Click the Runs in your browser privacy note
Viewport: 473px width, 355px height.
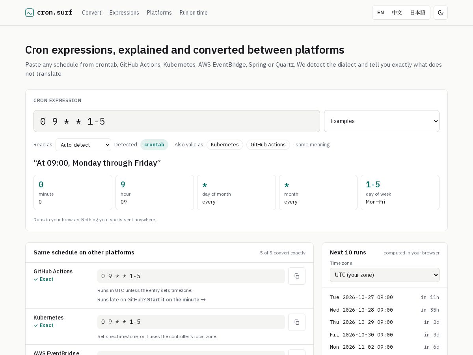[95, 220]
